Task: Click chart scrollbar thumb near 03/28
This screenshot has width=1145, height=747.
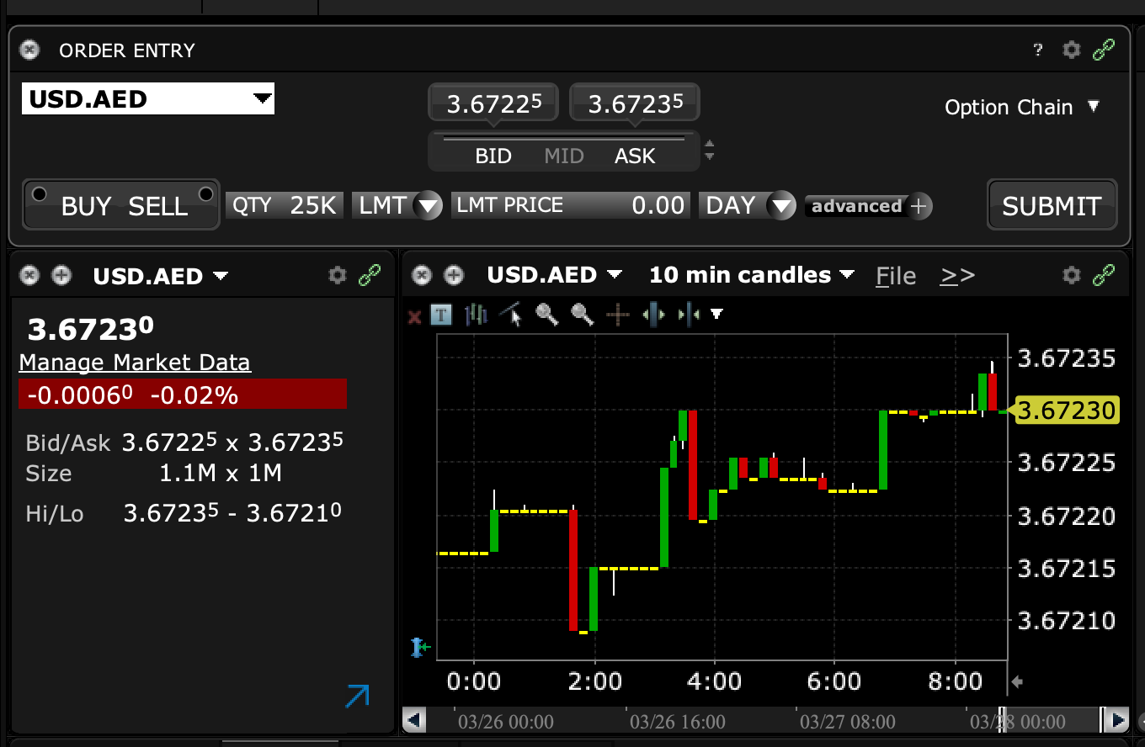Action: click(1052, 720)
